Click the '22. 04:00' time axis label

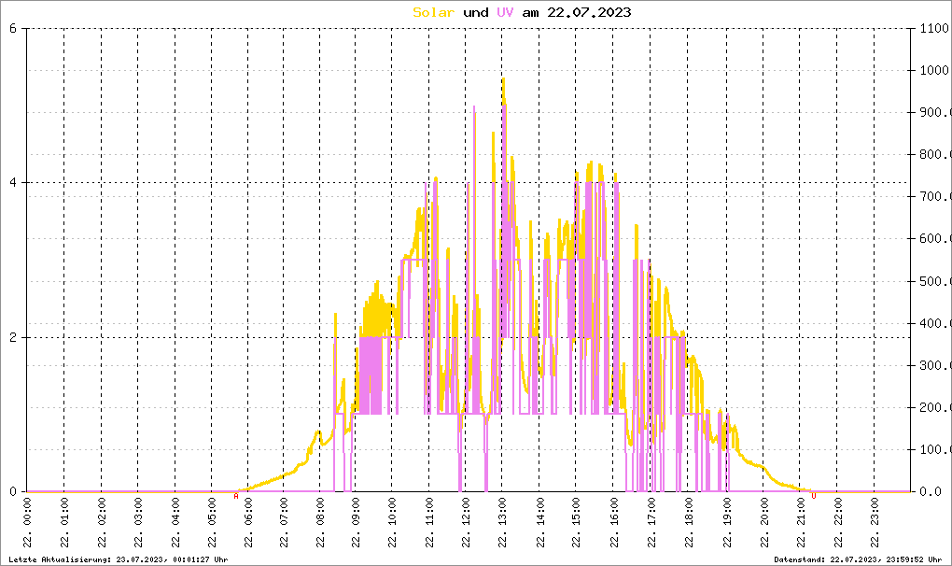175,523
